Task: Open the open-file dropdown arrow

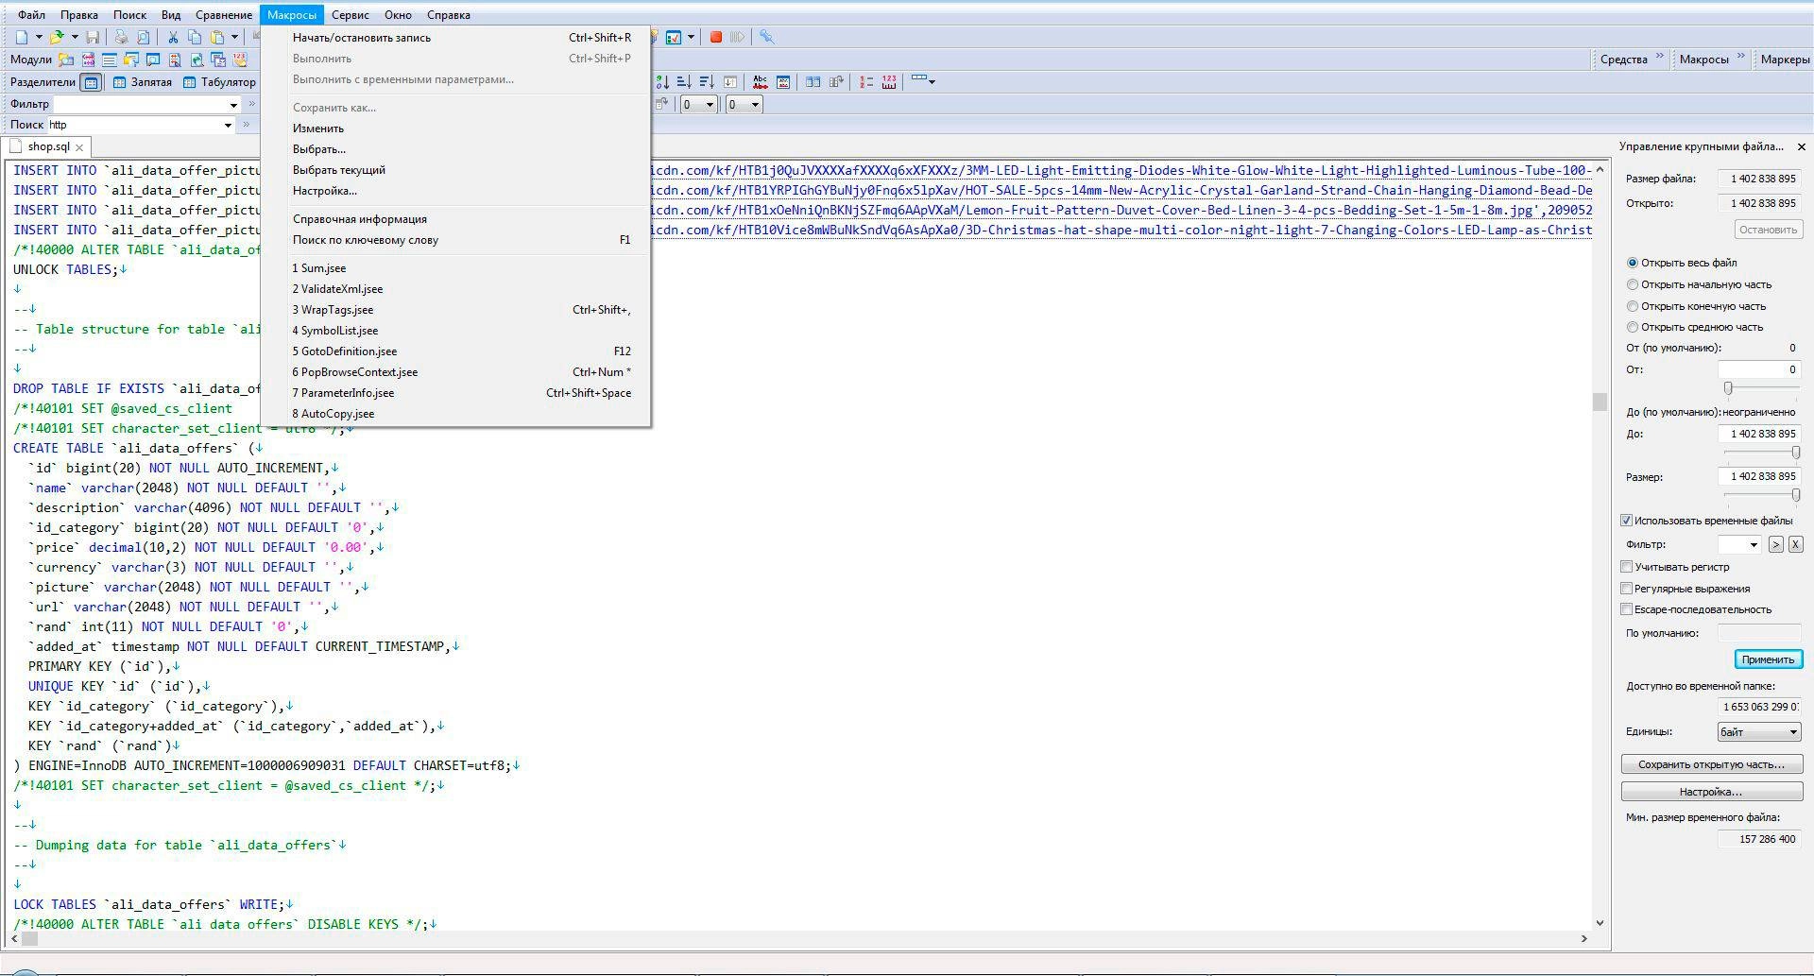Action: (75, 37)
